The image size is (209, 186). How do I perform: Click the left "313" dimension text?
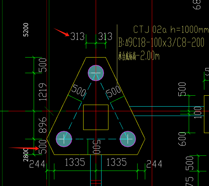pyautogui.click(x=78, y=36)
